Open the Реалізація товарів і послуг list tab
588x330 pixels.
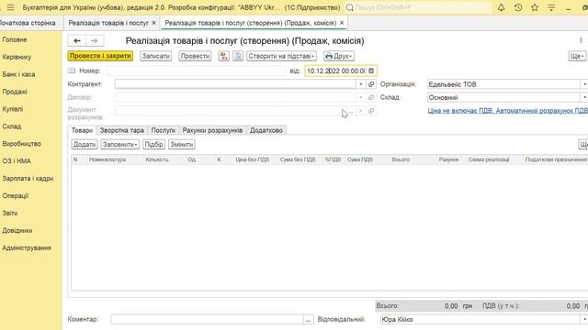click(108, 23)
